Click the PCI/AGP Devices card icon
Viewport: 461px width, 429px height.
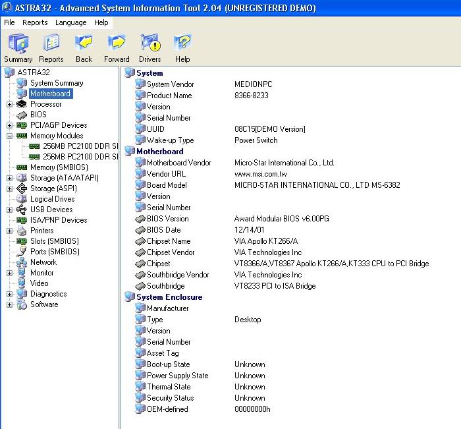tap(22, 125)
